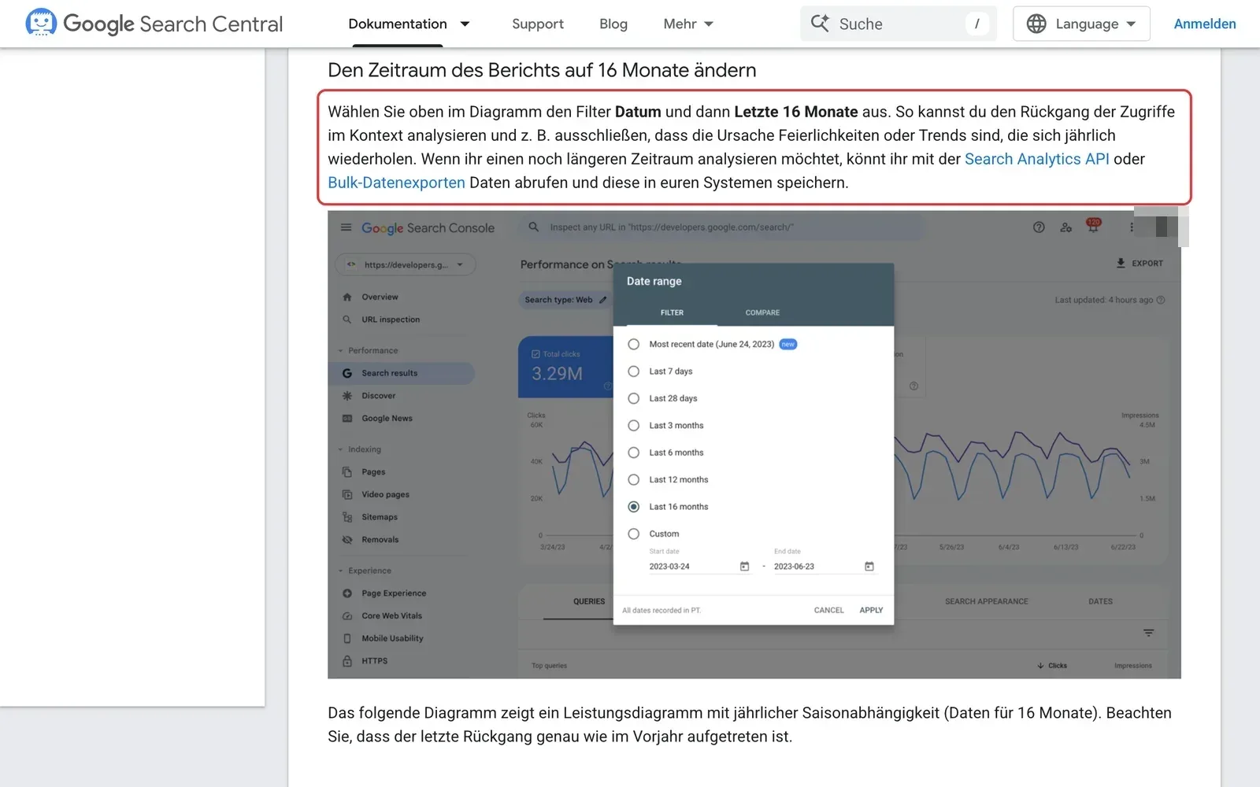This screenshot has width=1260, height=787.
Task: Click the Removals sidebar icon
Action: tap(347, 540)
